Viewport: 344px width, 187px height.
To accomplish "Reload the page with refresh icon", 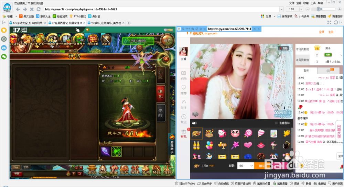I will pyautogui.click(x=39, y=9).
